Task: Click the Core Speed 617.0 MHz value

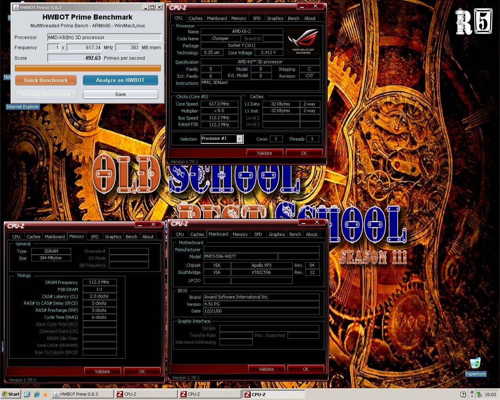Action: pyautogui.click(x=220, y=104)
